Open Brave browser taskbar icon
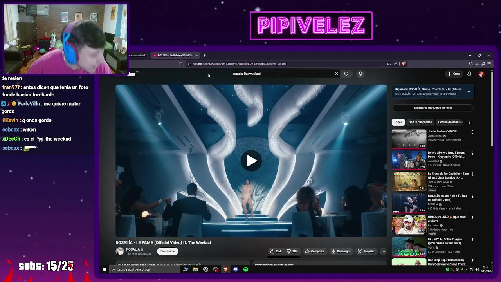Image resolution: width=501 pixels, height=282 pixels. [x=225, y=269]
